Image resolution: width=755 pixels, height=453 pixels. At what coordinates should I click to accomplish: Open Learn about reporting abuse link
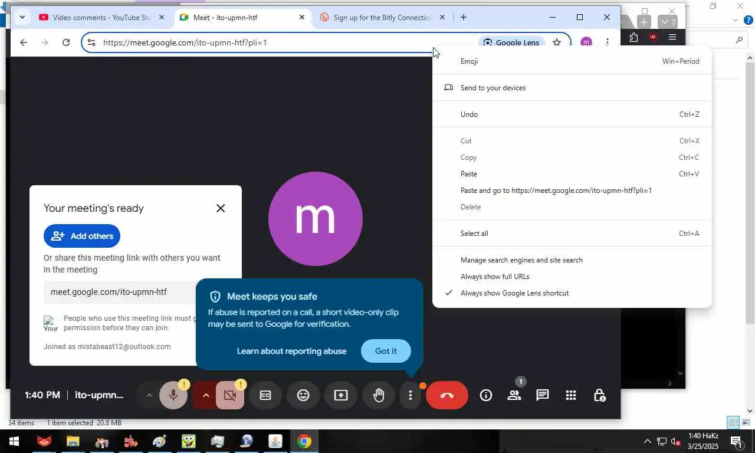pos(291,351)
